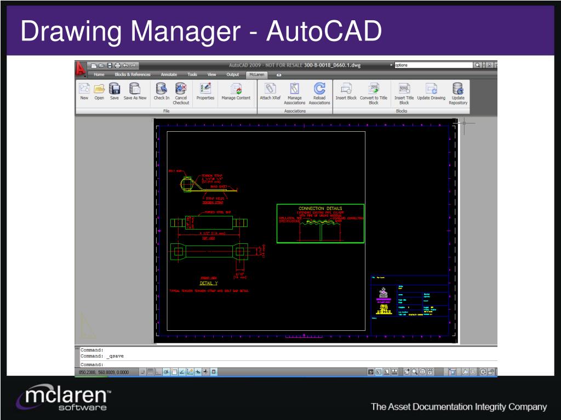The width and height of the screenshot is (561, 420).
Task: Click quick access Plot printer icon
Action: 117,66
